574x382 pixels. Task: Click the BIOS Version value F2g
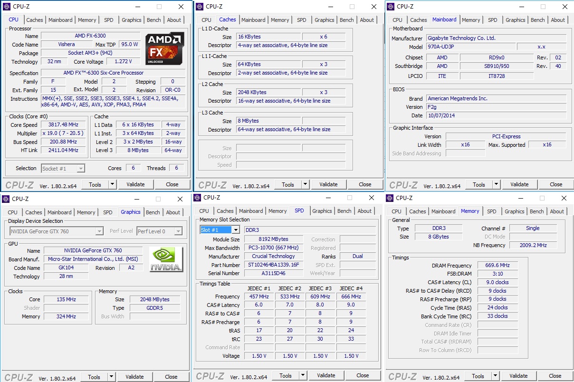pyautogui.click(x=496, y=107)
